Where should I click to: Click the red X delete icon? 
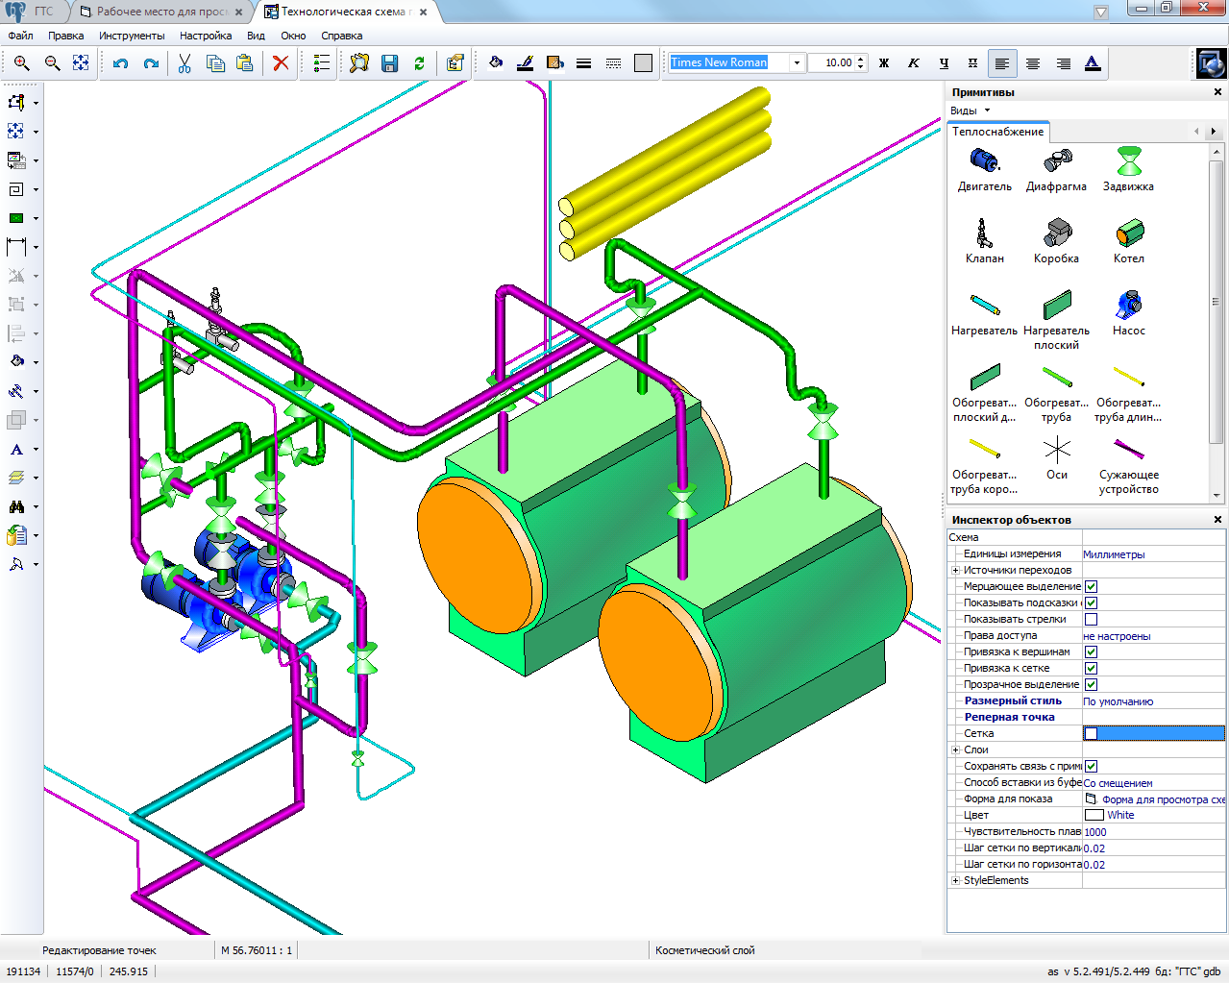(x=281, y=63)
